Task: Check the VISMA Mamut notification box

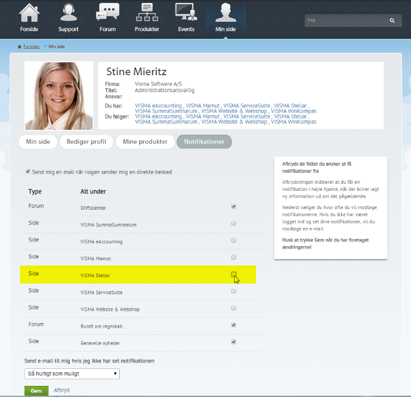Action: coord(234,257)
